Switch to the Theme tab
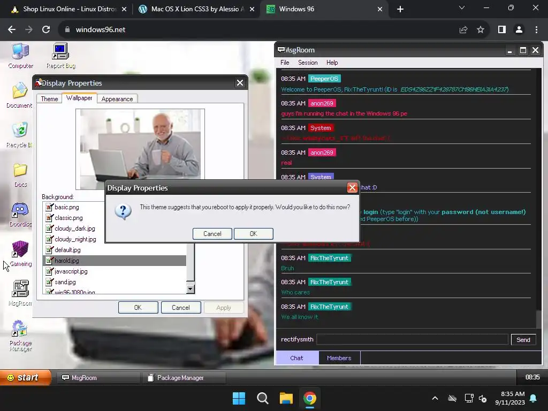This screenshot has height=411, width=548. coord(49,99)
